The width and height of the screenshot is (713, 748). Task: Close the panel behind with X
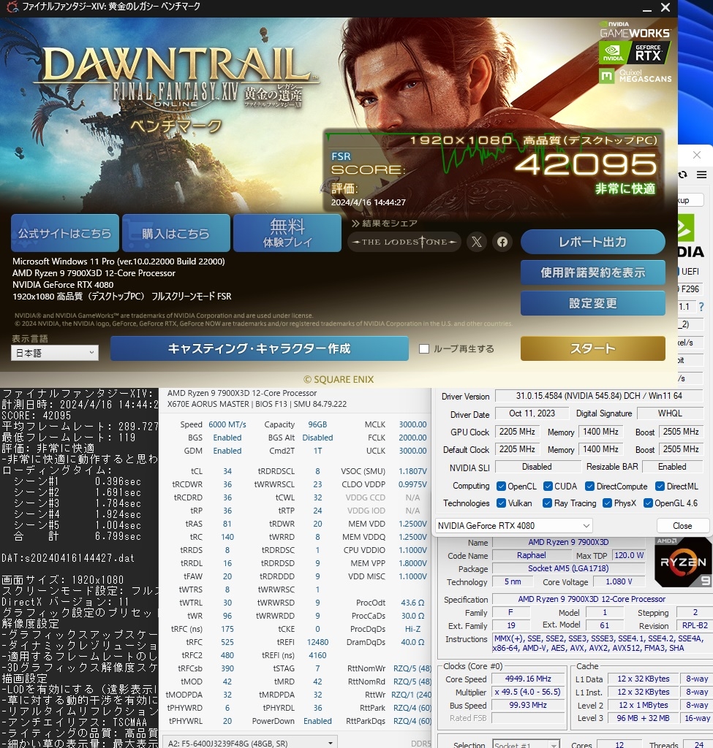point(697,155)
